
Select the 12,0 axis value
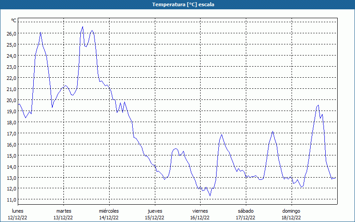coord(11,189)
